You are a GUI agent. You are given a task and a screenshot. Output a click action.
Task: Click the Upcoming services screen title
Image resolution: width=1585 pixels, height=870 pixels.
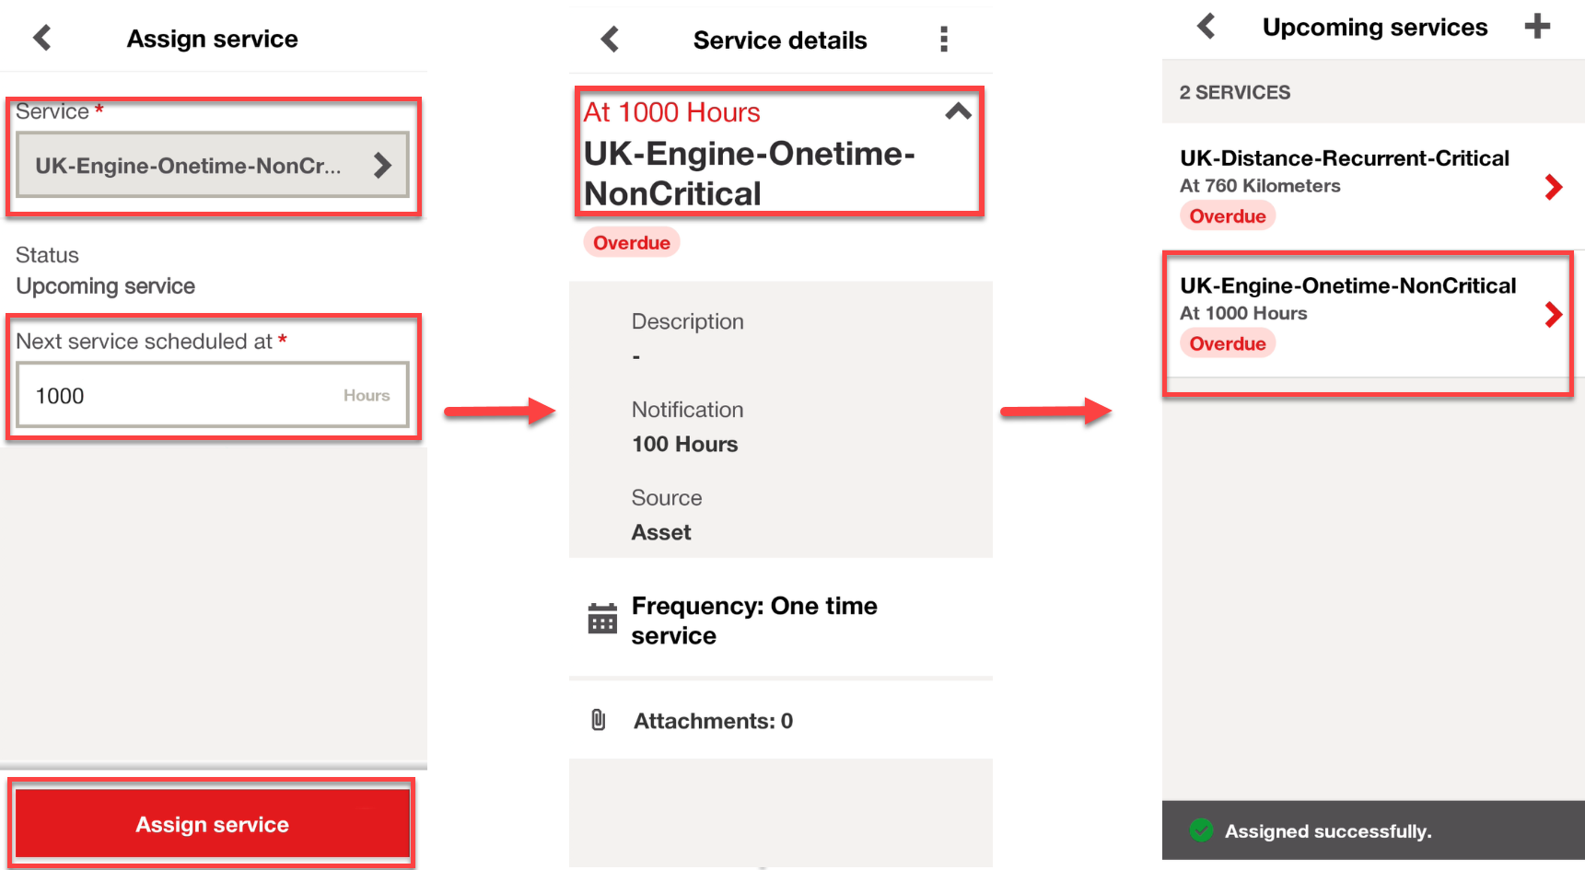point(1375,27)
